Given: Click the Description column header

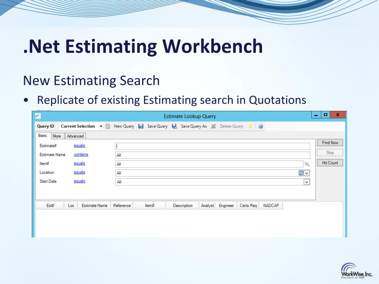Looking at the screenshot, I should tap(183, 206).
